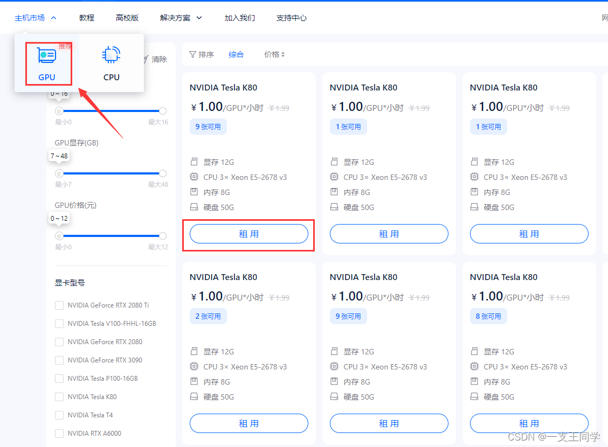The height and width of the screenshot is (447, 608).
Task: Click GPU count slider maximum handle
Action: click(163, 111)
